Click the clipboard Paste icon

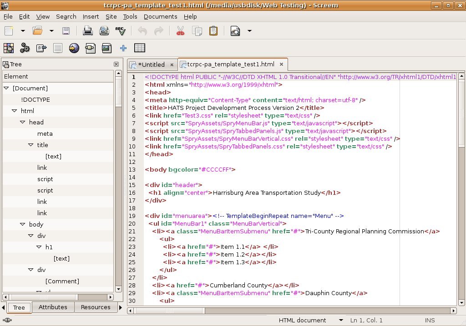pos(213,31)
